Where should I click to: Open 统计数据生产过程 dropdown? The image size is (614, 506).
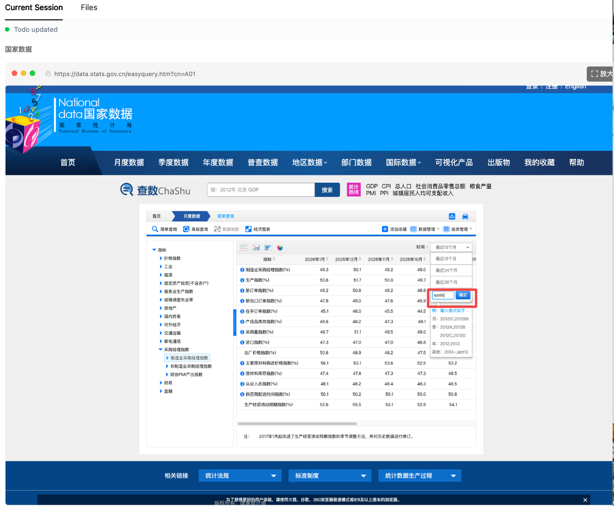pyautogui.click(x=419, y=476)
